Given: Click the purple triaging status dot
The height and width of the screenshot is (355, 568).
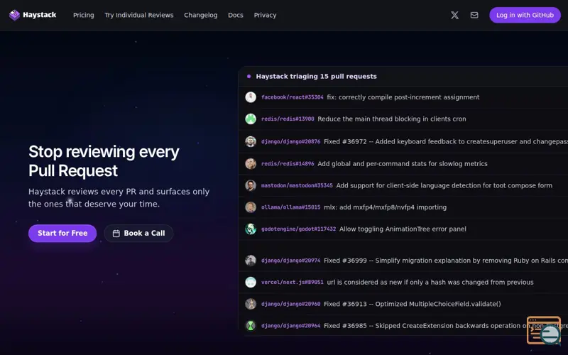Looking at the screenshot, I should [249, 77].
